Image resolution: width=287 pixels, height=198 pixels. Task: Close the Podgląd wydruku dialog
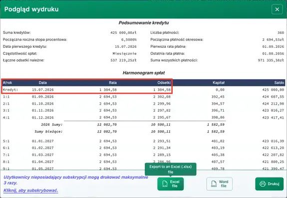pyautogui.click(x=277, y=9)
